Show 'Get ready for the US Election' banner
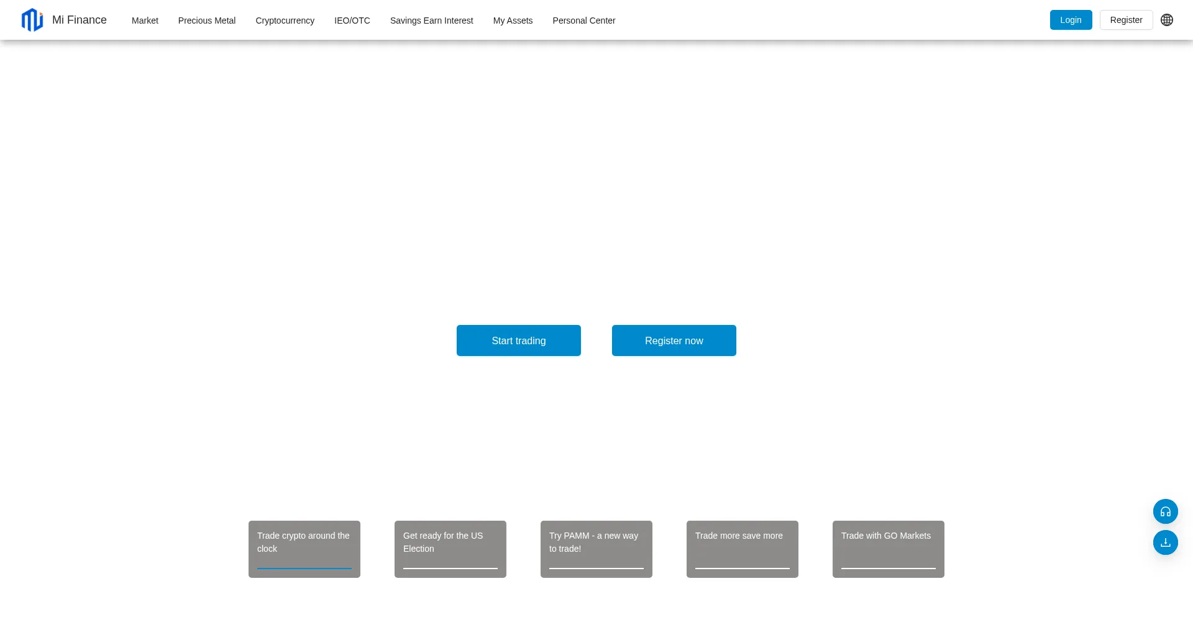1193x617 pixels. [x=450, y=549]
